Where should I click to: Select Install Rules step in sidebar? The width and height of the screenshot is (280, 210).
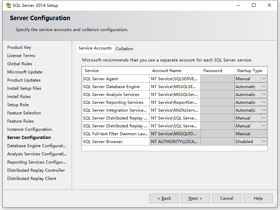click(x=19, y=97)
